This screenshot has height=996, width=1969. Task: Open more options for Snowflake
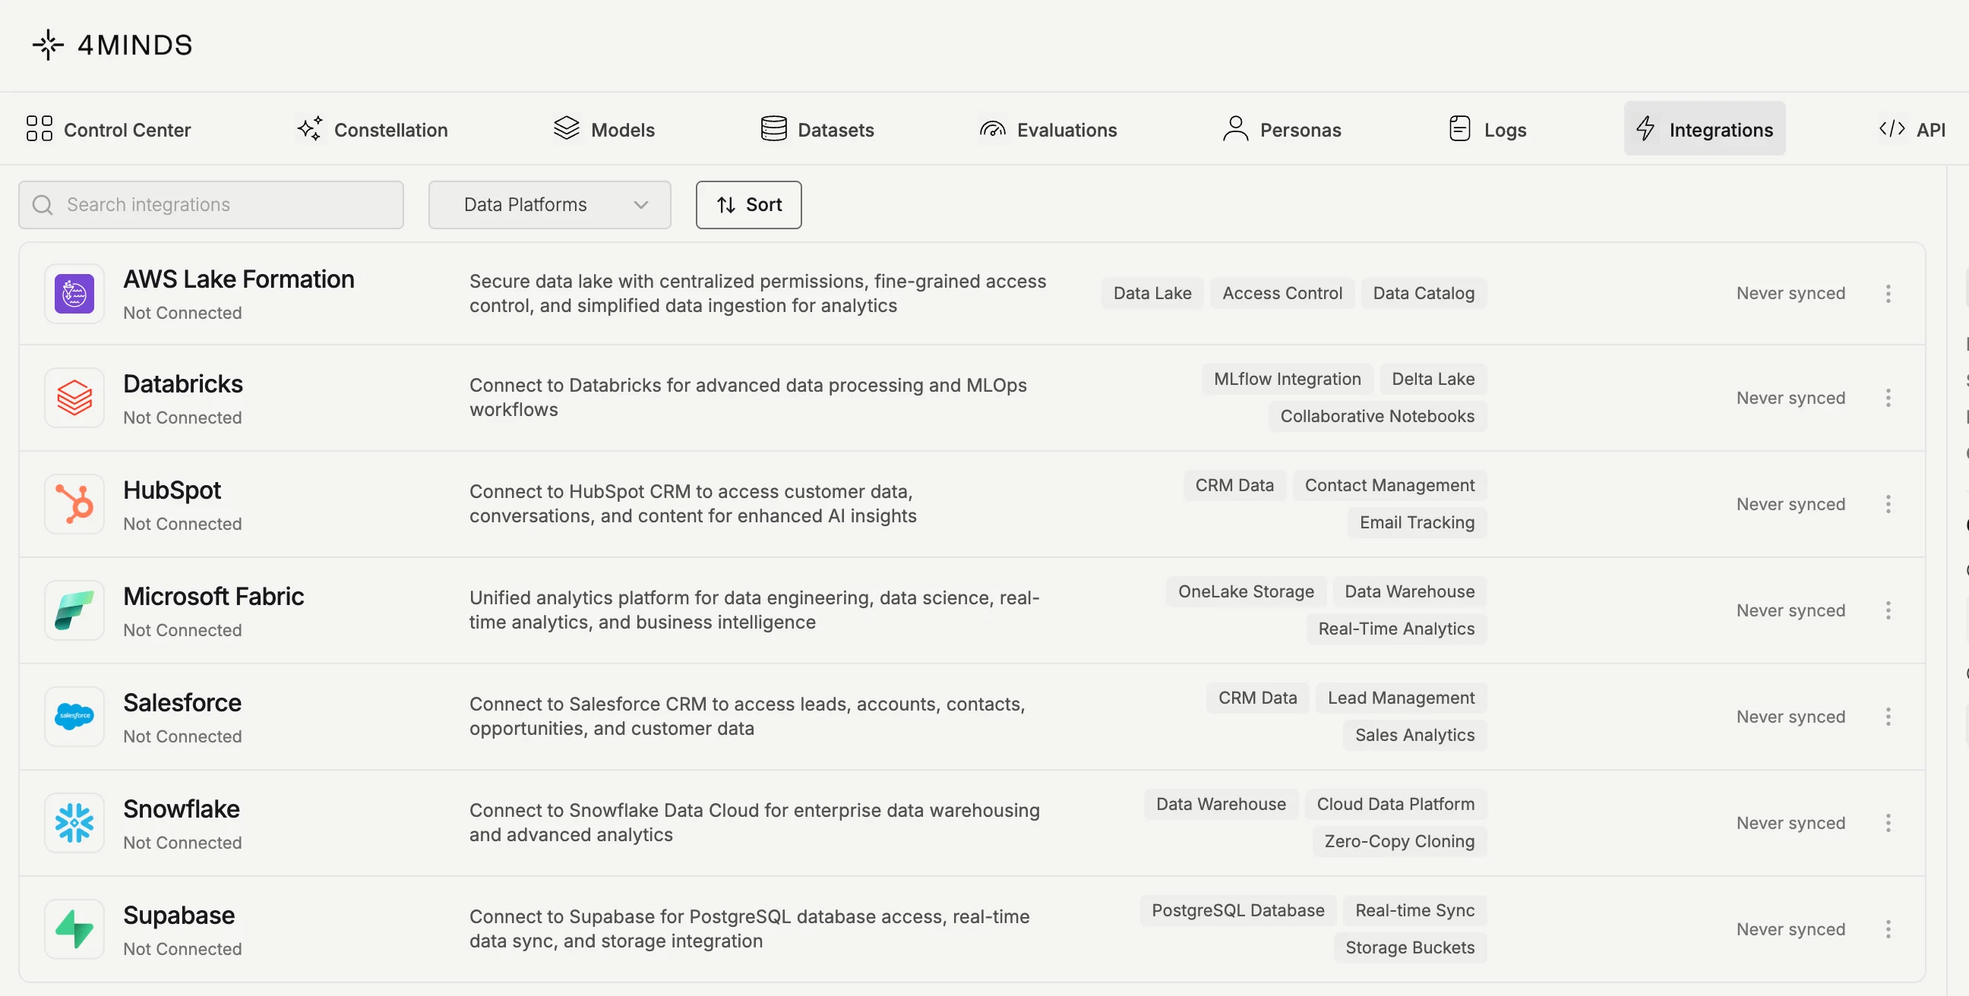tap(1888, 823)
